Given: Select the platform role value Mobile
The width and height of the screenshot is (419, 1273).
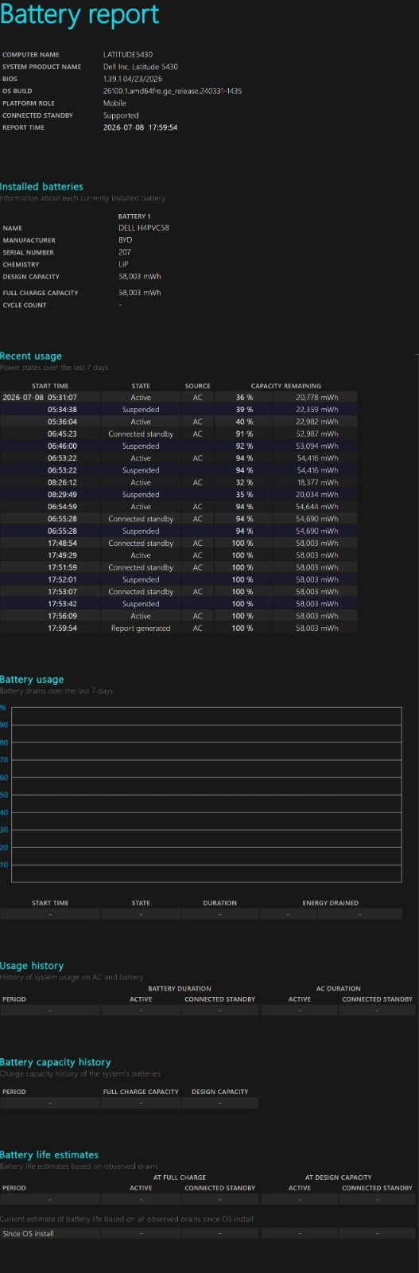Looking at the screenshot, I should coord(114,103).
